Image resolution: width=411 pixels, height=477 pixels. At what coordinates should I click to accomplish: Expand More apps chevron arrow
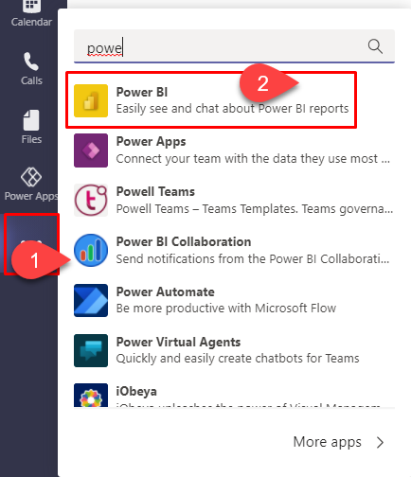tap(381, 442)
